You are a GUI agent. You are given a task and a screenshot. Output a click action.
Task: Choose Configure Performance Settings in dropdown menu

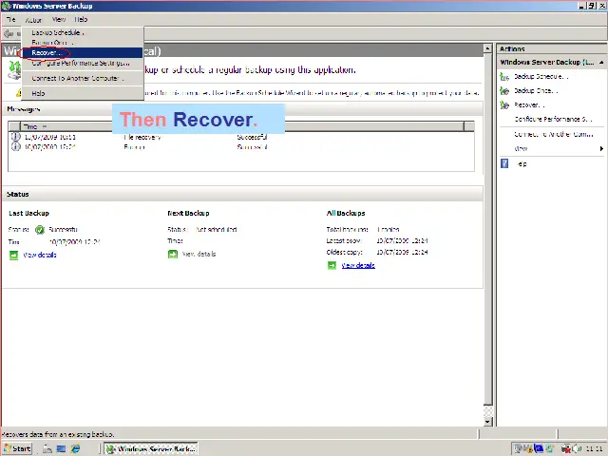click(x=83, y=64)
